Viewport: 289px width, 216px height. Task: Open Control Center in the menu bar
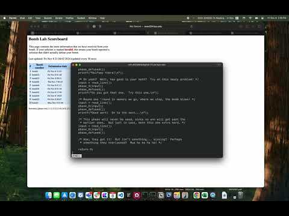click(x=263, y=18)
